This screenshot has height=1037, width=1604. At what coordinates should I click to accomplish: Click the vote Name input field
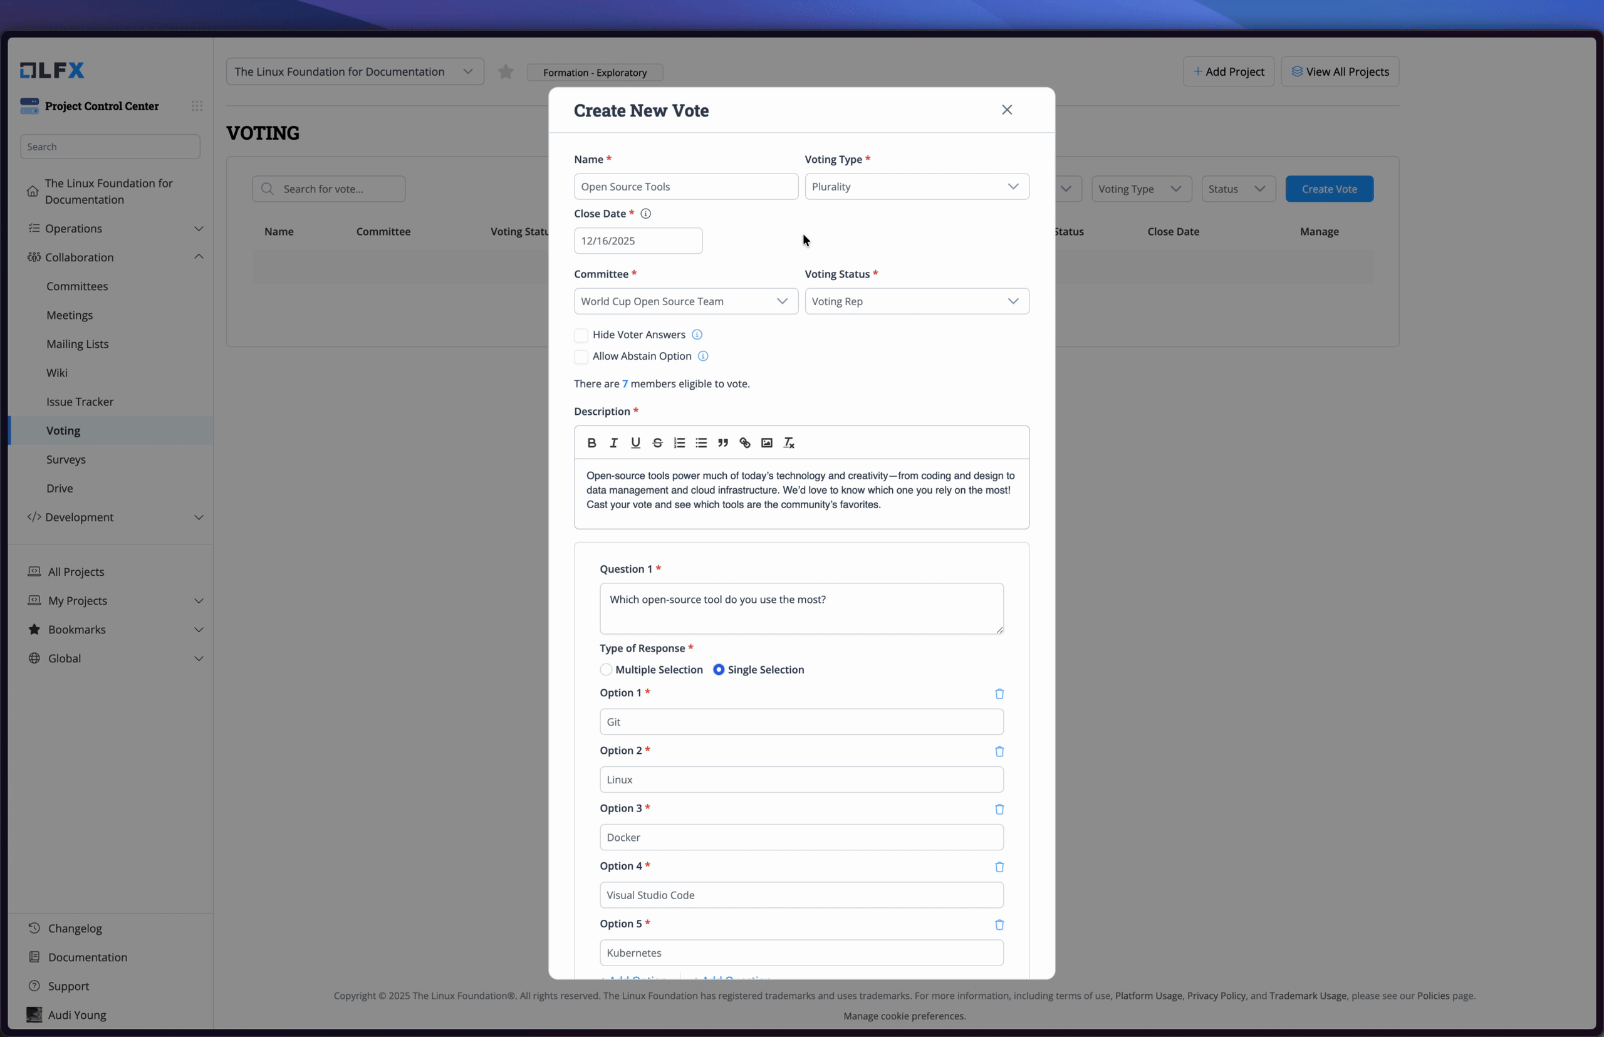coord(685,187)
